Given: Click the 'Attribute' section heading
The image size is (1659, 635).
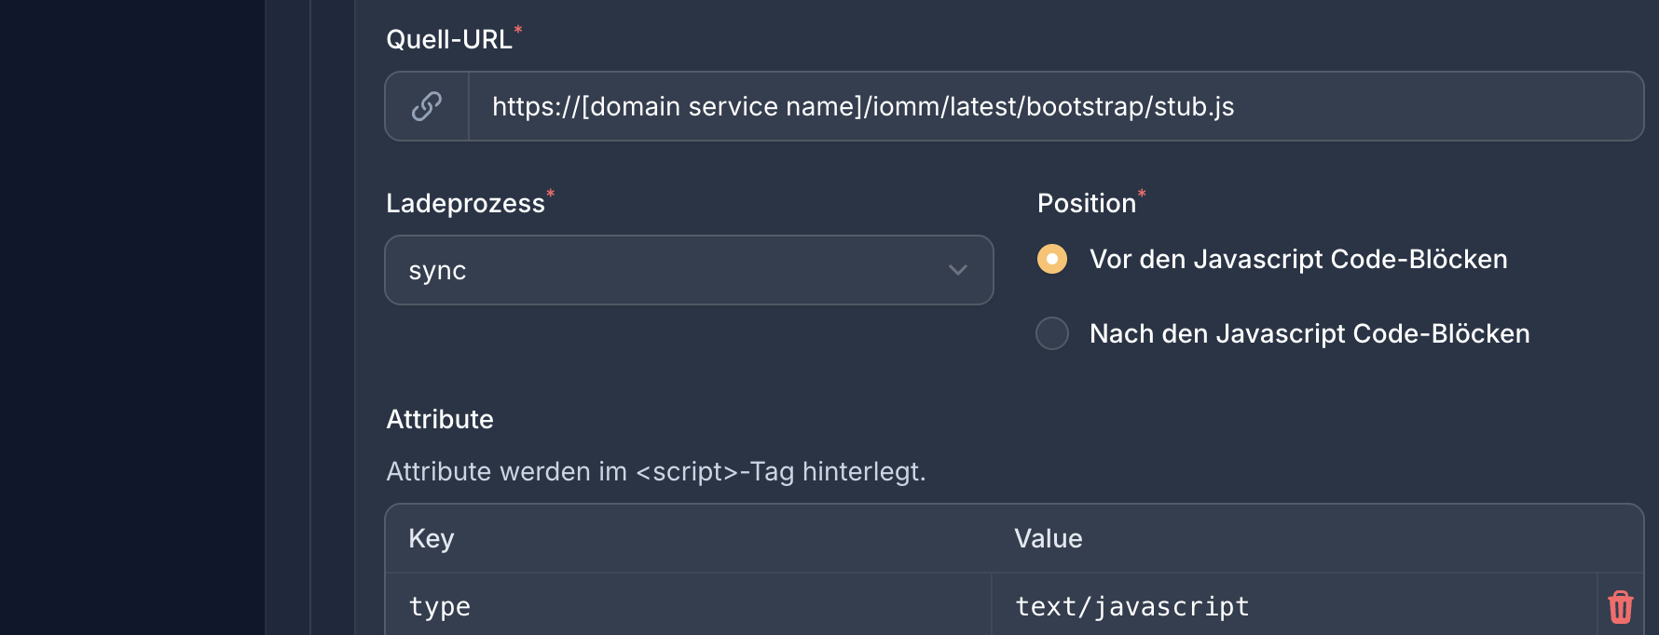Looking at the screenshot, I should point(440,419).
